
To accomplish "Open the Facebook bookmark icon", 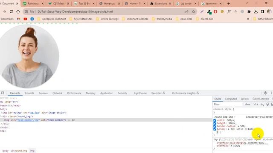I will pyautogui.click(x=32, y=19).
